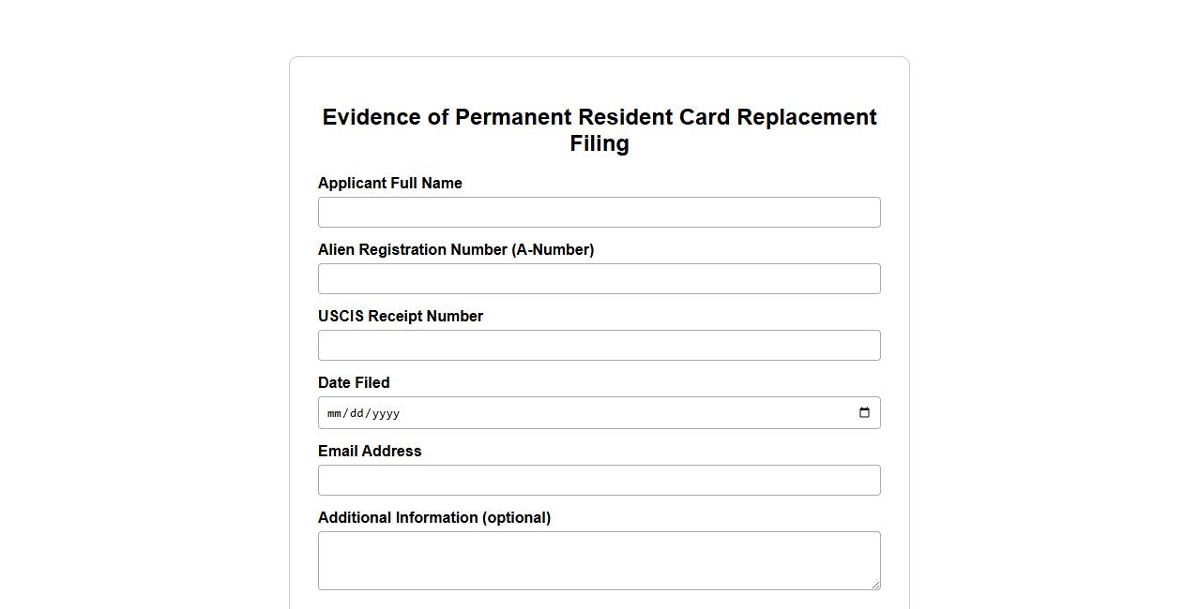
Task: Click into the A-Number text box
Action: coord(599,279)
